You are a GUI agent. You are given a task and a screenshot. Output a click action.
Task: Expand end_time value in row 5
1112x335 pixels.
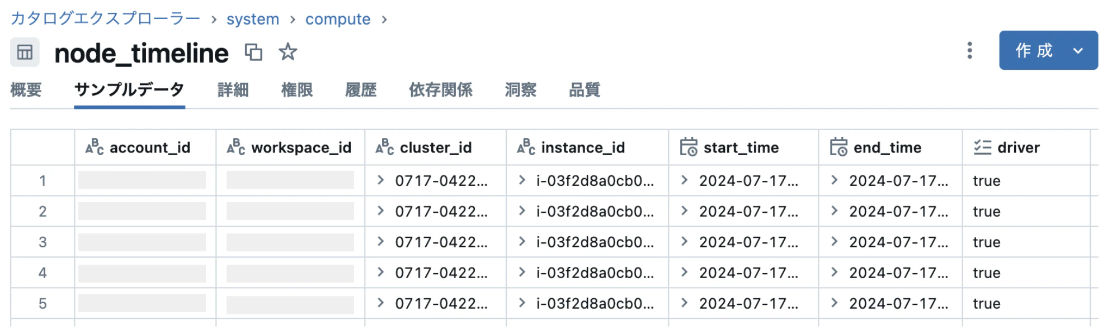point(834,303)
